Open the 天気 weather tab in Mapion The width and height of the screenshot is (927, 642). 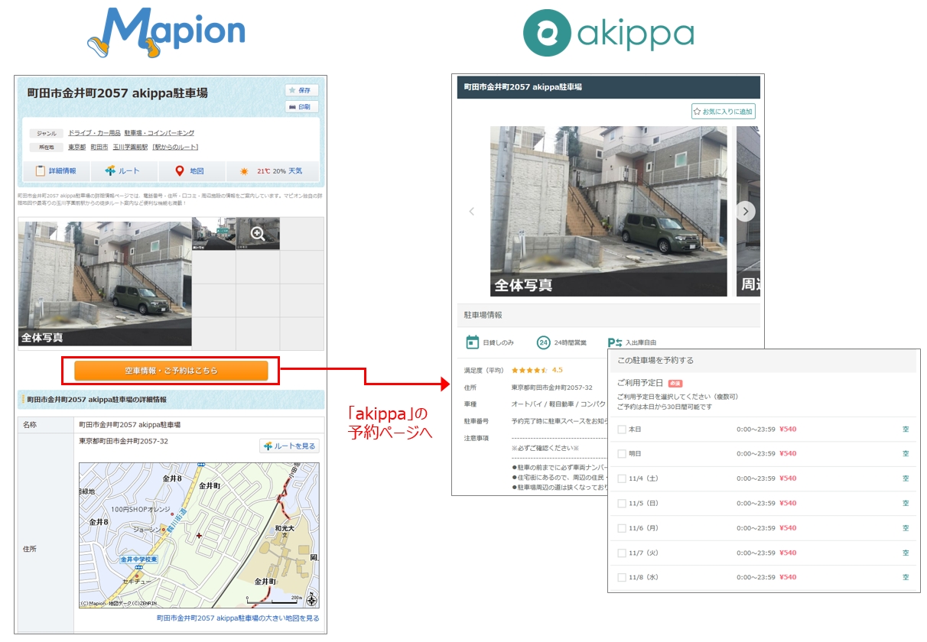272,171
